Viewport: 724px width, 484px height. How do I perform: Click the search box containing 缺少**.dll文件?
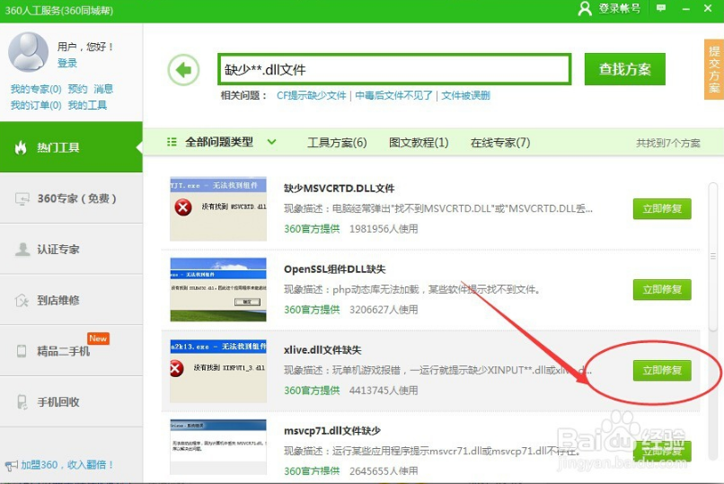point(393,69)
